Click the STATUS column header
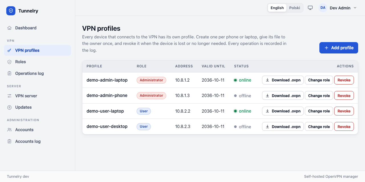Viewport: 365px width, 182px height. [242, 66]
